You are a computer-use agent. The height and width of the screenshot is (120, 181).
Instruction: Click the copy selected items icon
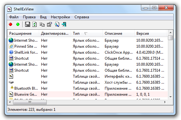pyautogui.click(x=42, y=24)
